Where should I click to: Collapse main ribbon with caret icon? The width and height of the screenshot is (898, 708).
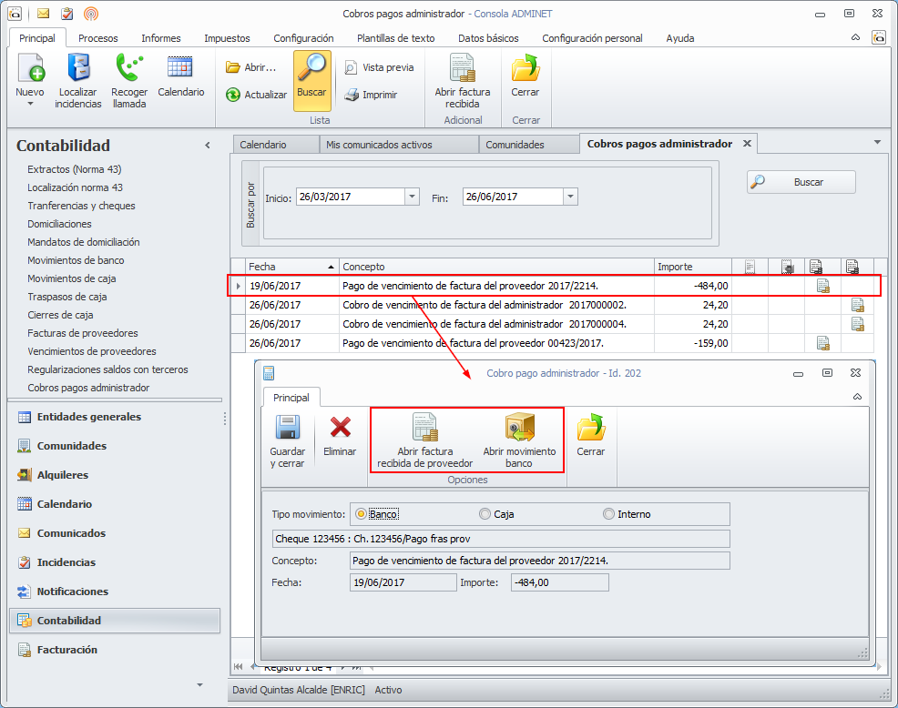[x=855, y=38]
